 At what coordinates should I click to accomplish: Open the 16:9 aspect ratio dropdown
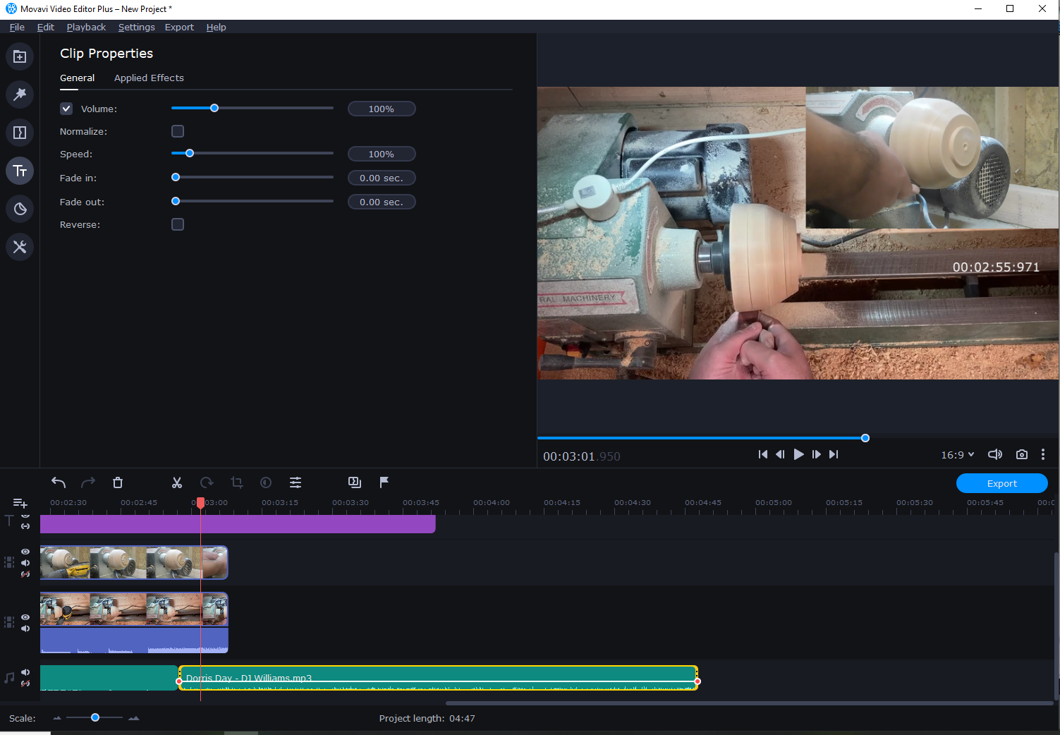pyautogui.click(x=956, y=454)
